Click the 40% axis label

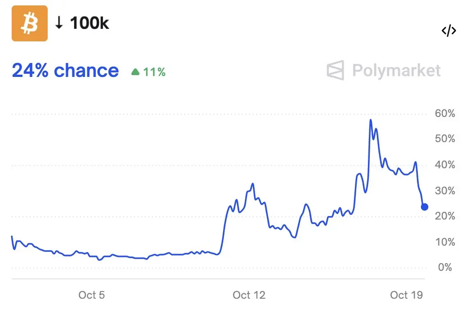point(445,165)
